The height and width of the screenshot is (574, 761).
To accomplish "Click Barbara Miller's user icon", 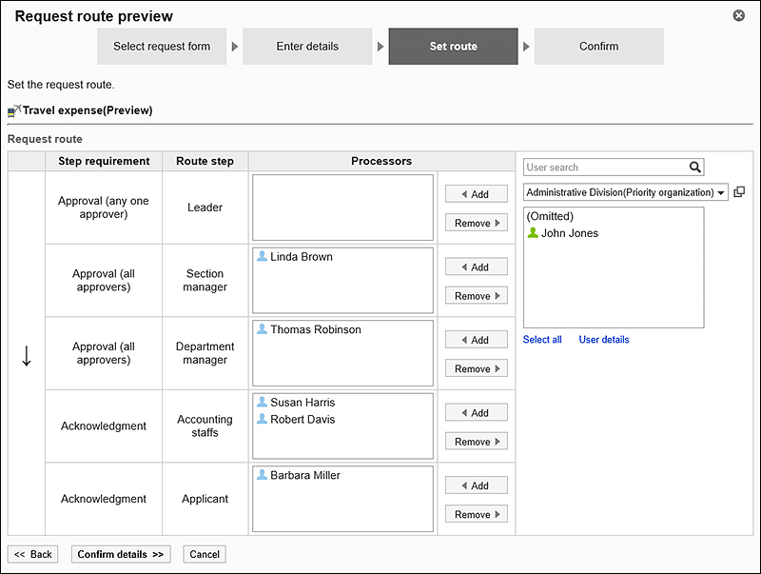I will tap(262, 474).
